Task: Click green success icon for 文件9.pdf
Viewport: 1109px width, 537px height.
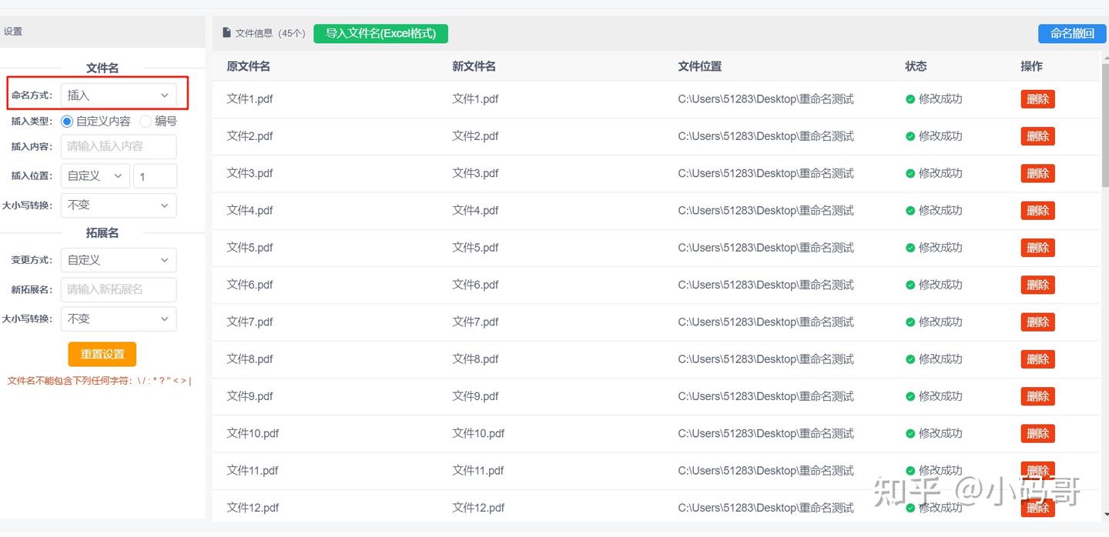Action: coord(910,396)
